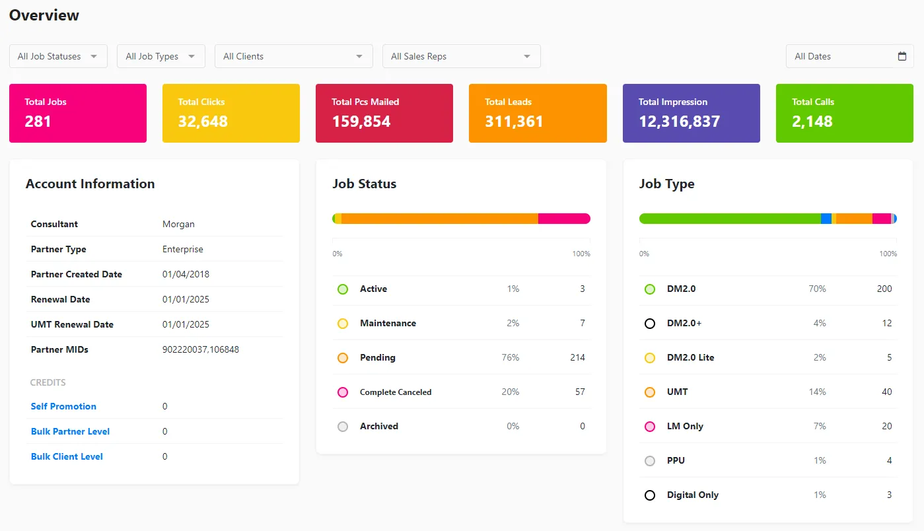Click the pink LM Only status dot
The width and height of the screenshot is (924, 531).
coord(649,426)
